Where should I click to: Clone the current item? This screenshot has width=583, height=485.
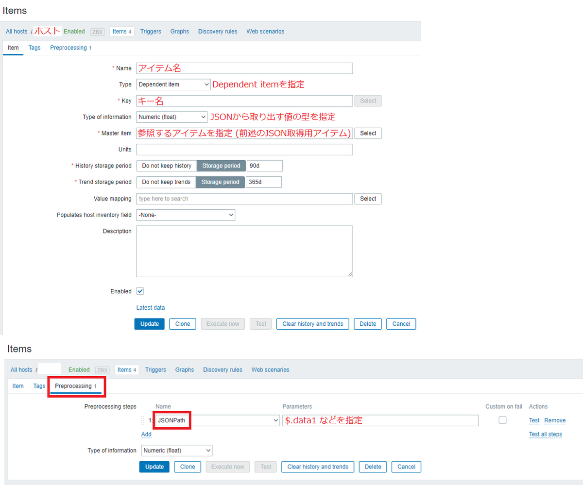(182, 324)
